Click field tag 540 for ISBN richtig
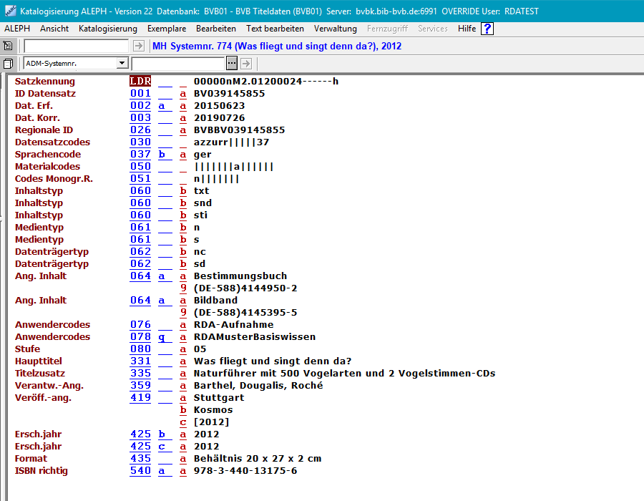 (x=140, y=470)
